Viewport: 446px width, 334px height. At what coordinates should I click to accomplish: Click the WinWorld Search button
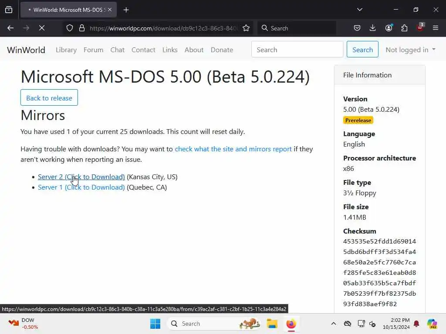(x=362, y=50)
